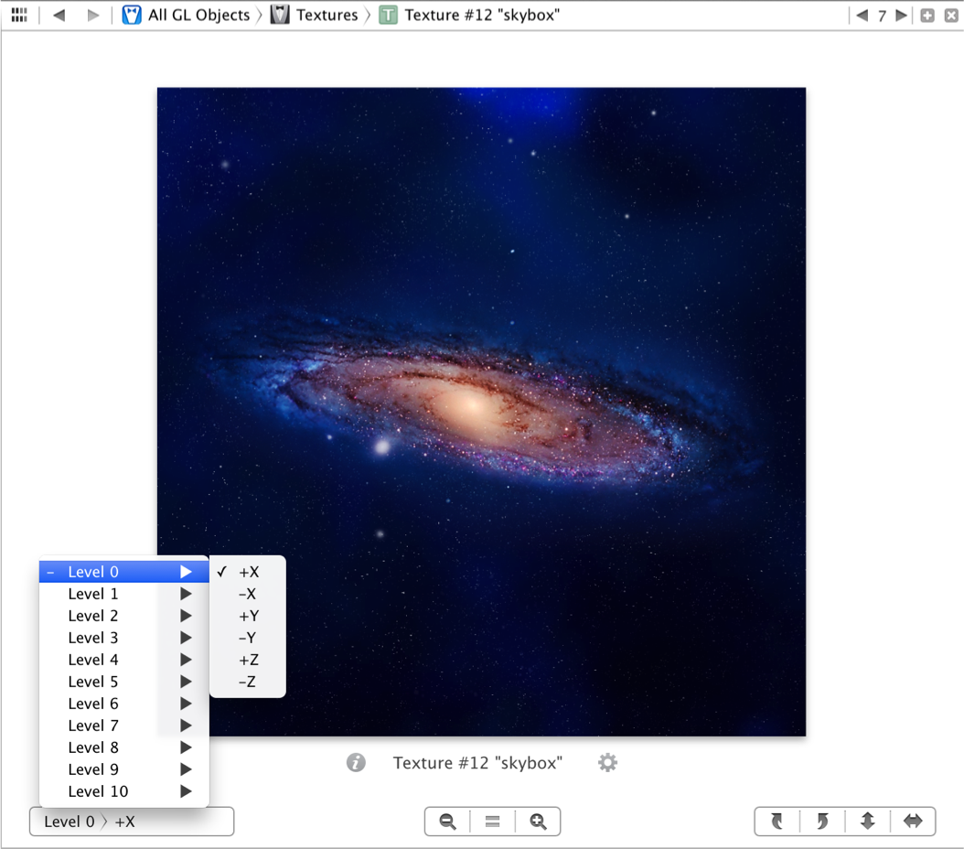Rotate the texture with the first rotate icon

click(x=777, y=822)
